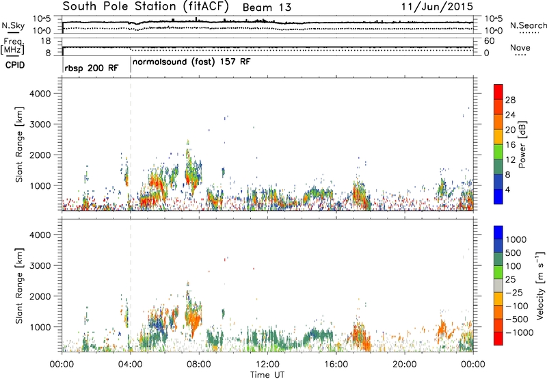
Task: Click the '12:00' time axis tick
Action: click(x=267, y=365)
